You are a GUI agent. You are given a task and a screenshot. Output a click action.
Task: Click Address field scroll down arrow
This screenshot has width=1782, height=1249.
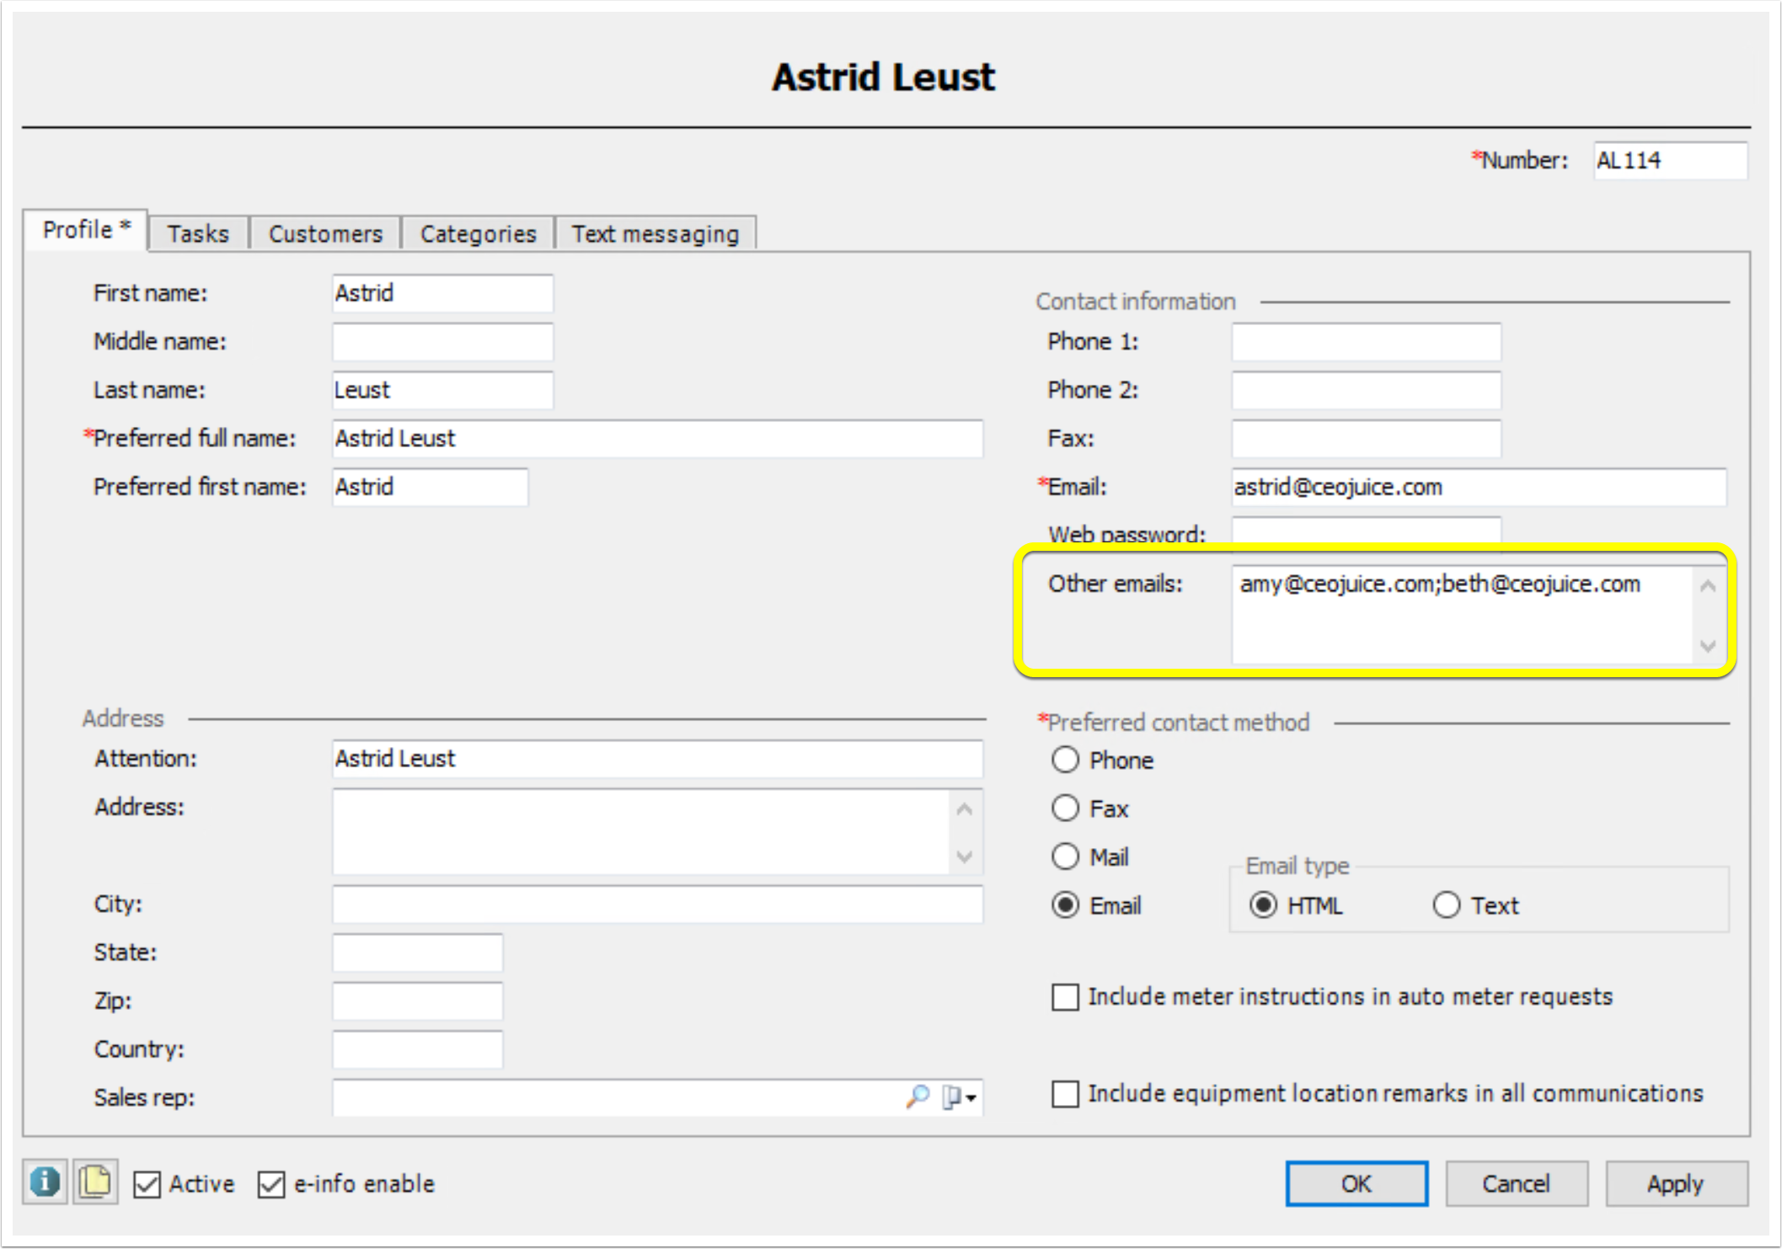pos(965,857)
